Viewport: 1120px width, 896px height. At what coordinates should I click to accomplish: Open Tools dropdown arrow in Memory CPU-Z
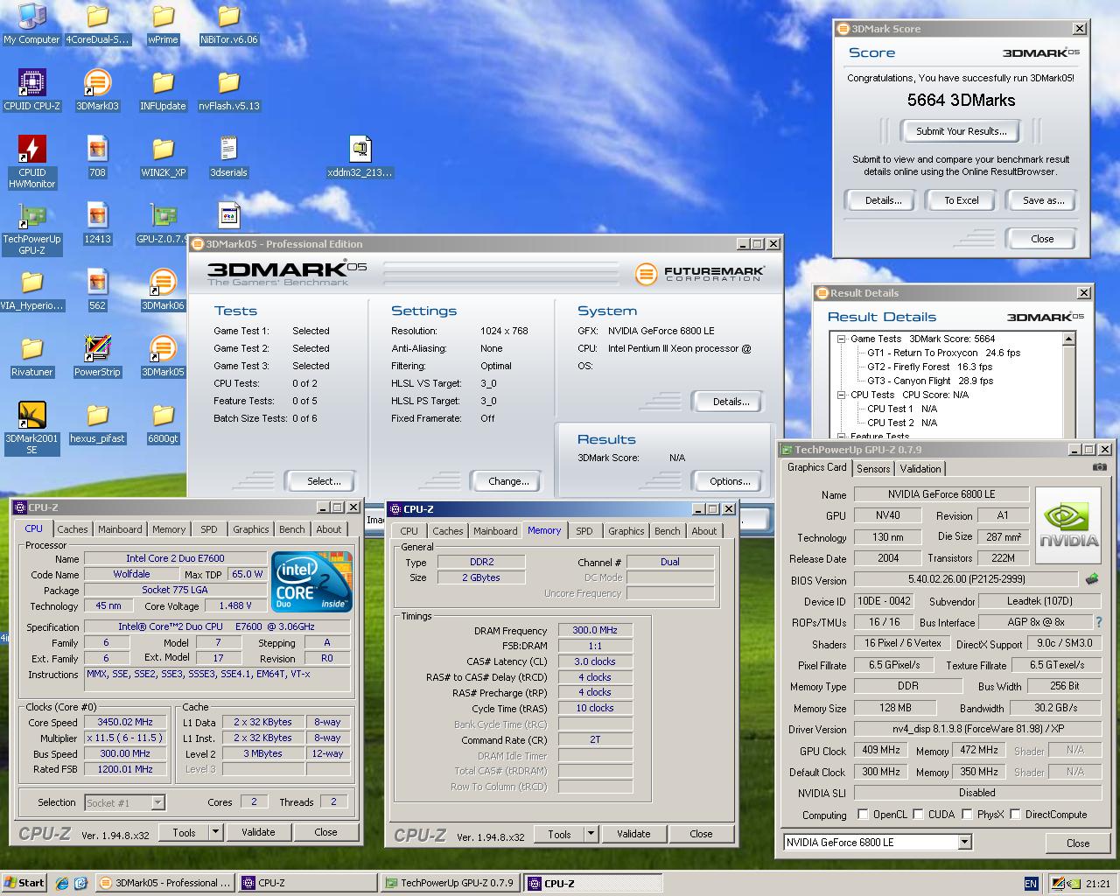click(x=591, y=834)
